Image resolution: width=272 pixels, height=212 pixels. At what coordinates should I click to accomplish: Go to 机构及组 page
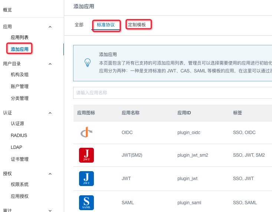[x=20, y=75]
